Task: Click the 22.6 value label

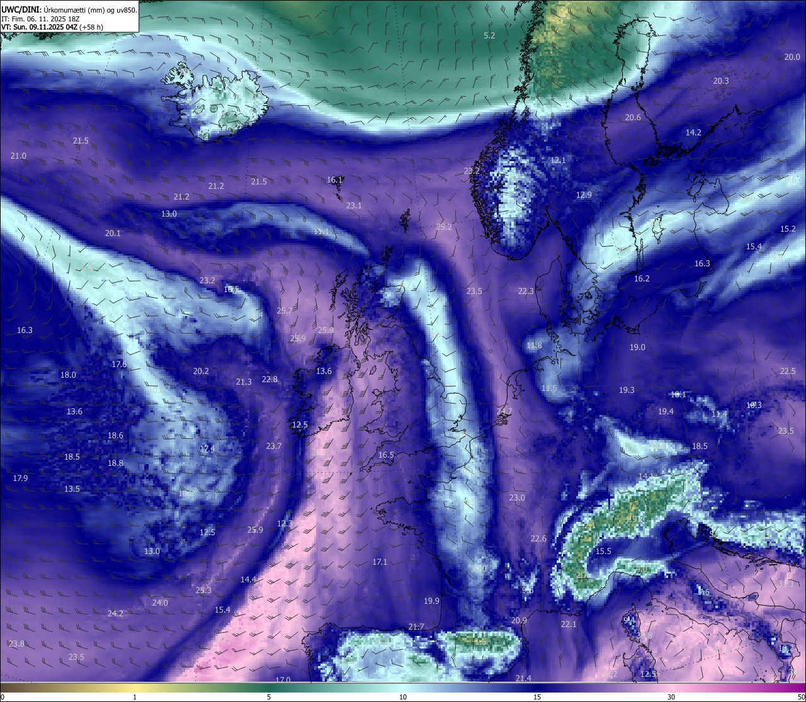Action: tap(538, 539)
